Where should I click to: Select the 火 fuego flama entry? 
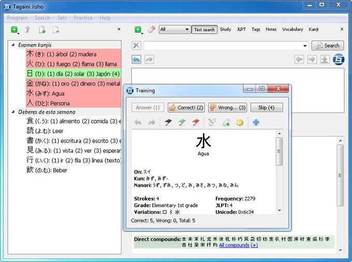click(74, 64)
